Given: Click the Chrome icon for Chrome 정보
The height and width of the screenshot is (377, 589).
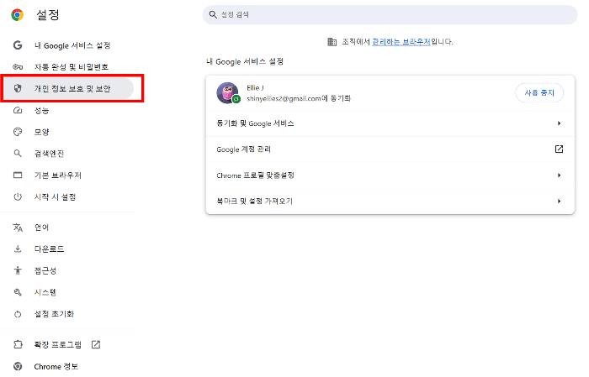Looking at the screenshot, I should click(18, 366).
